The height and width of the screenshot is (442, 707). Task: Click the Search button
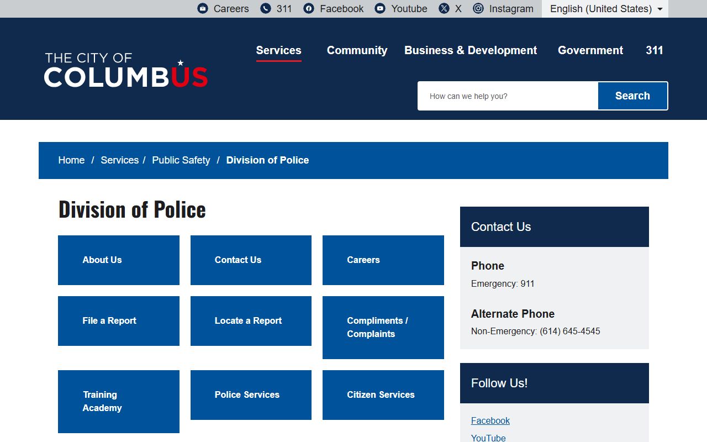coord(632,96)
